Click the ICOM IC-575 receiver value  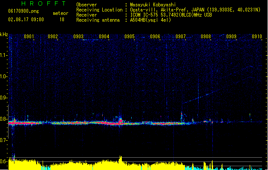tap(171, 15)
